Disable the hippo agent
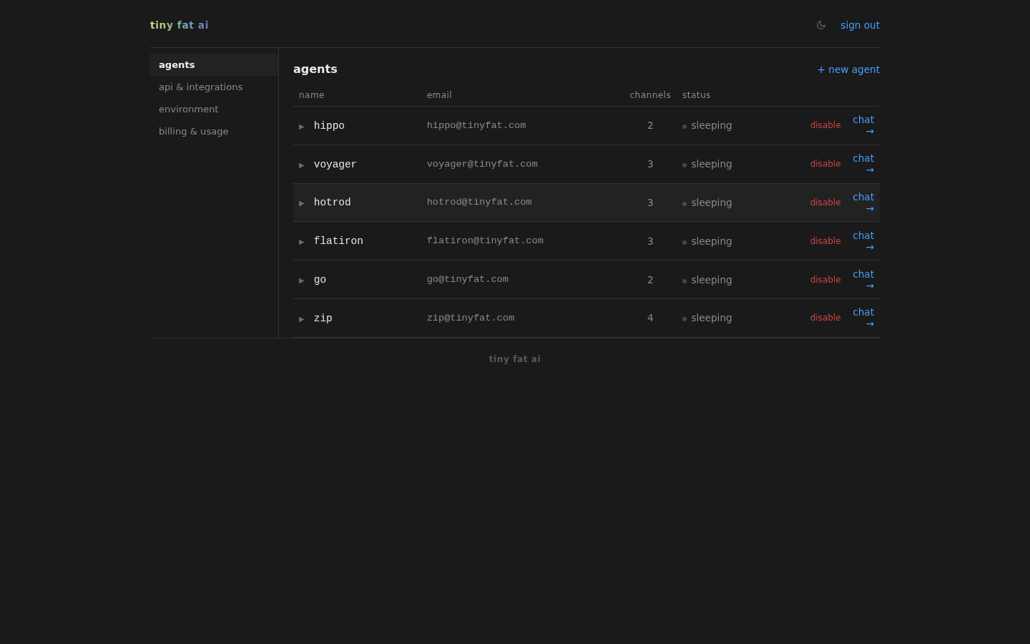This screenshot has height=644, width=1030. coord(825,125)
